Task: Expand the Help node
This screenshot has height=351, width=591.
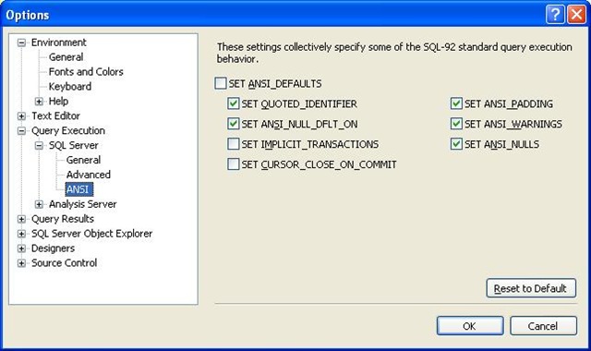Action: tap(39, 101)
